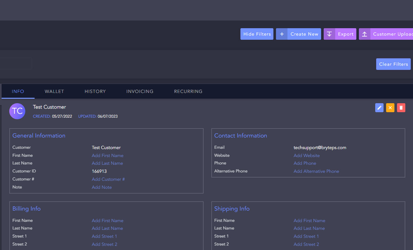Click the General Information heading

(39, 136)
